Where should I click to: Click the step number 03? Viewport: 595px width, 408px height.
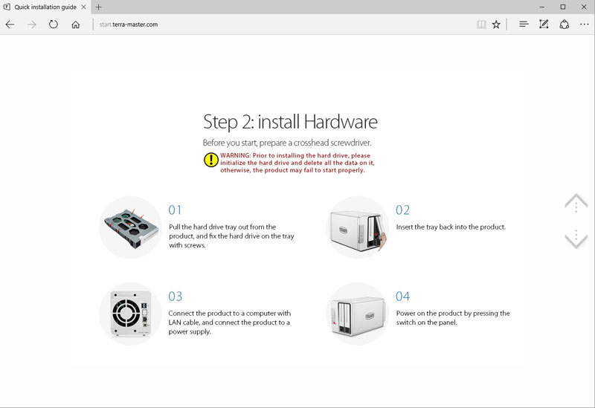(176, 296)
